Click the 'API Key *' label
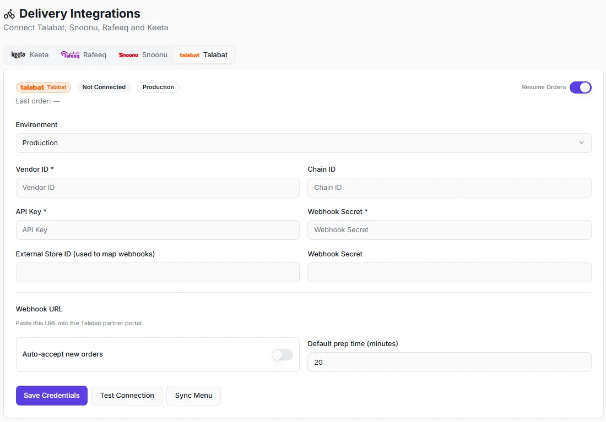606x422 pixels. click(31, 212)
